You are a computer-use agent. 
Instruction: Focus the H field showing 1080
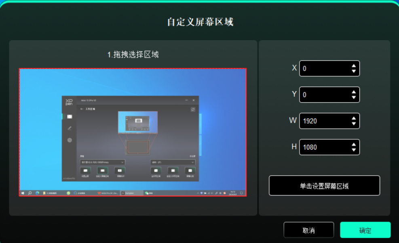coord(323,147)
